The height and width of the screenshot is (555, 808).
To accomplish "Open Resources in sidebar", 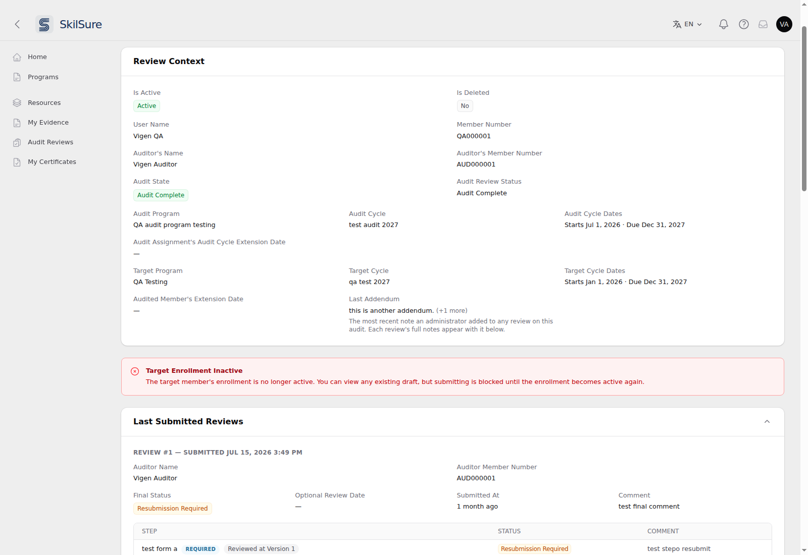I will pos(44,103).
